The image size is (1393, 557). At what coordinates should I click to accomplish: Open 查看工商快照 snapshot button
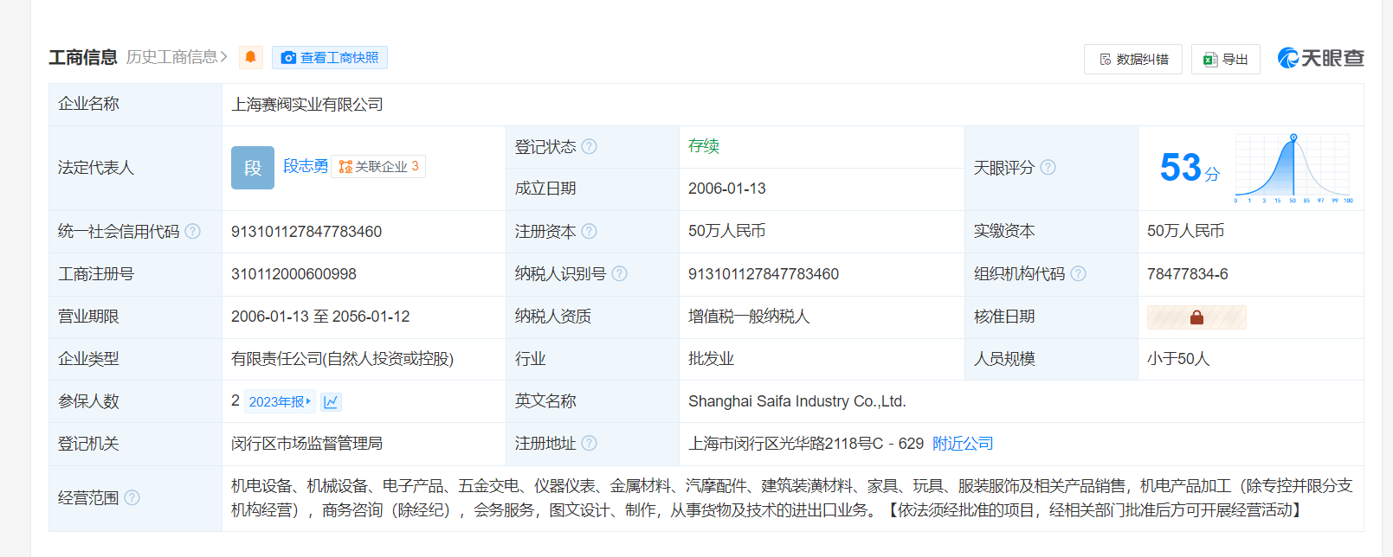coord(330,57)
